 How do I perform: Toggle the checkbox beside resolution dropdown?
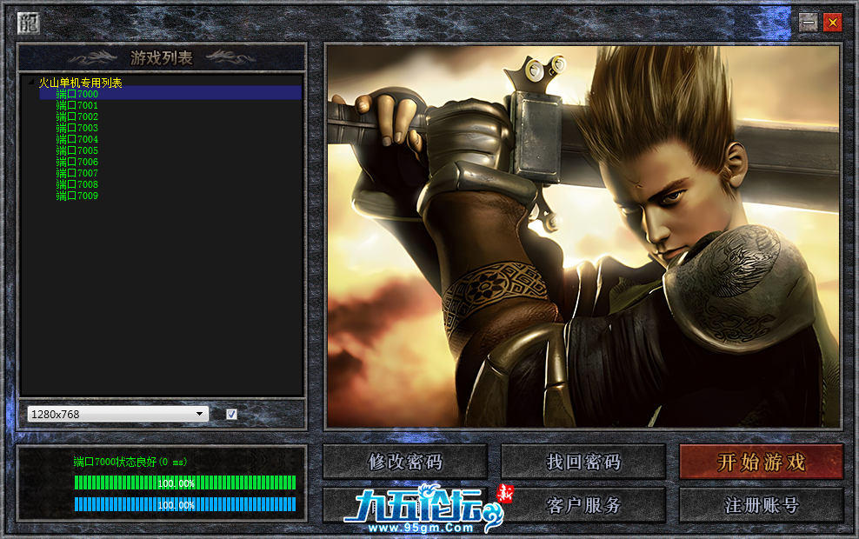pyautogui.click(x=231, y=415)
